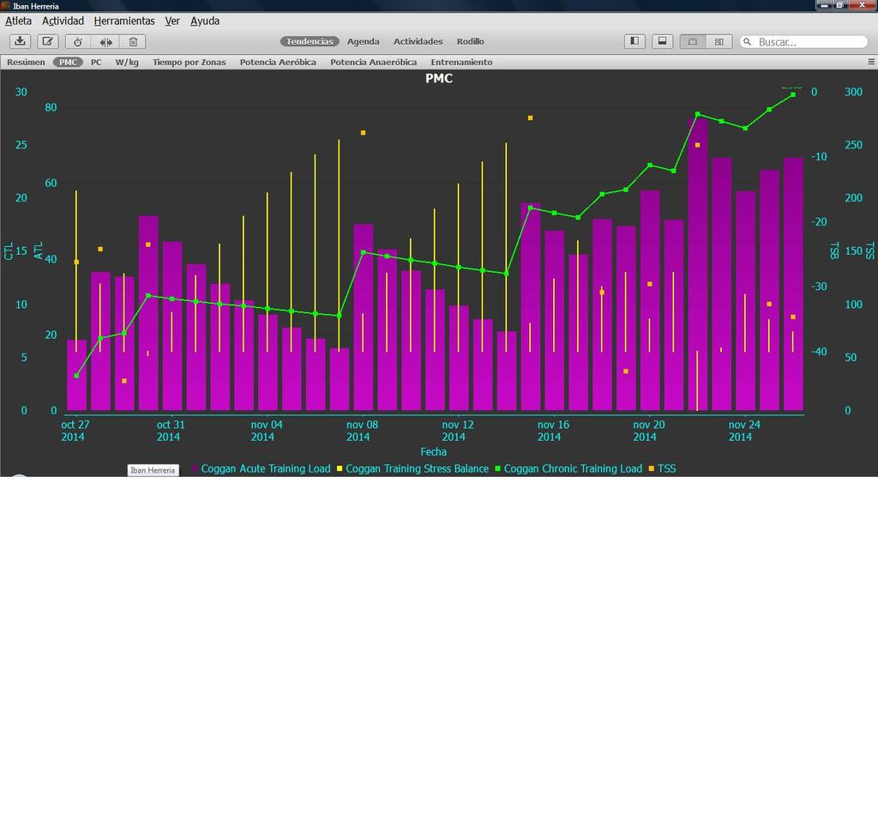
Task: Click the stopwatch icon in toolbar
Action: pos(78,41)
